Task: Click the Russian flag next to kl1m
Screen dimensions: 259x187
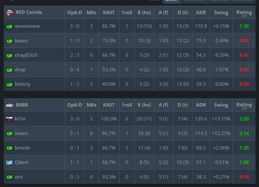Action: click(9, 119)
